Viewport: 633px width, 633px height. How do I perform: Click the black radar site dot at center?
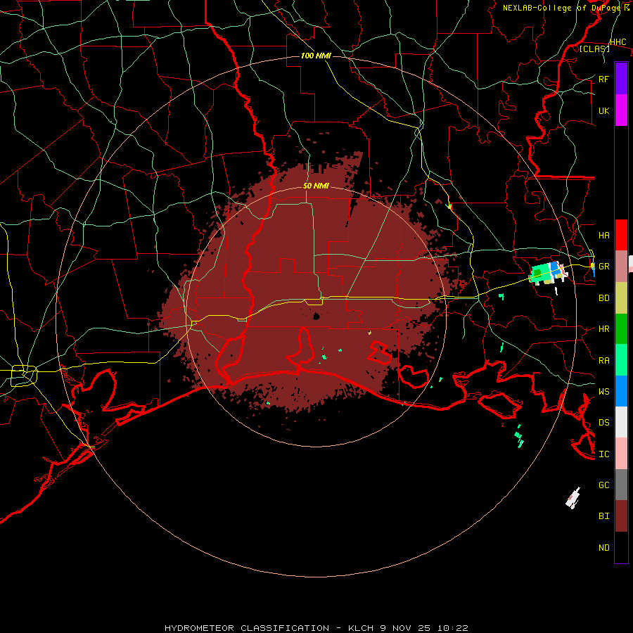click(x=316, y=316)
